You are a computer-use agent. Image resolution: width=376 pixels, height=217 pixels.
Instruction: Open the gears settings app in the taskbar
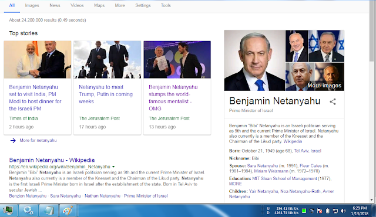coord(29,211)
